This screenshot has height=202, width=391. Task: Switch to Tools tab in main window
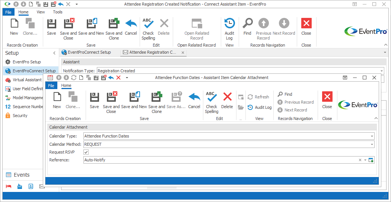pos(58,12)
